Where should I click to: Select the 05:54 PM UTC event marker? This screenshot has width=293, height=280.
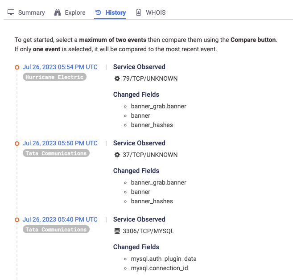[17, 67]
